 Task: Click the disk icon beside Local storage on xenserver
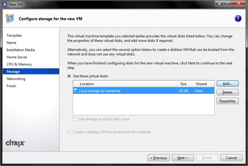[x=76, y=91]
